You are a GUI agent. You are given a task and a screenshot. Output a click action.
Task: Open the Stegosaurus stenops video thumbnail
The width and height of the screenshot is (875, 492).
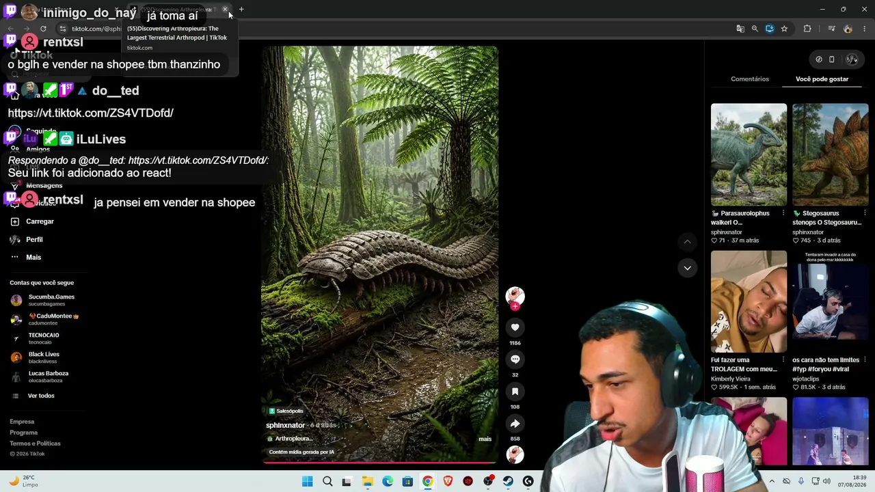[x=831, y=154]
